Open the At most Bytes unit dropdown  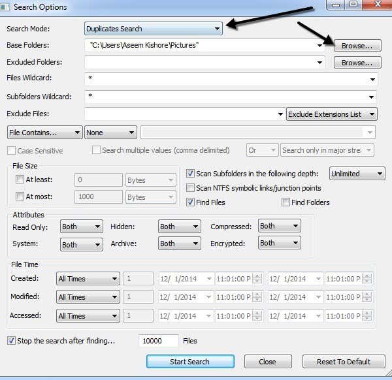(151, 197)
